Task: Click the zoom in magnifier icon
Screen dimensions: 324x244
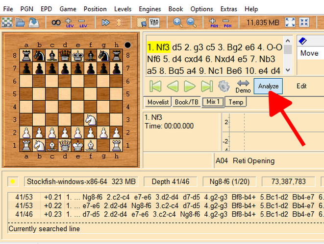Action: point(178,22)
